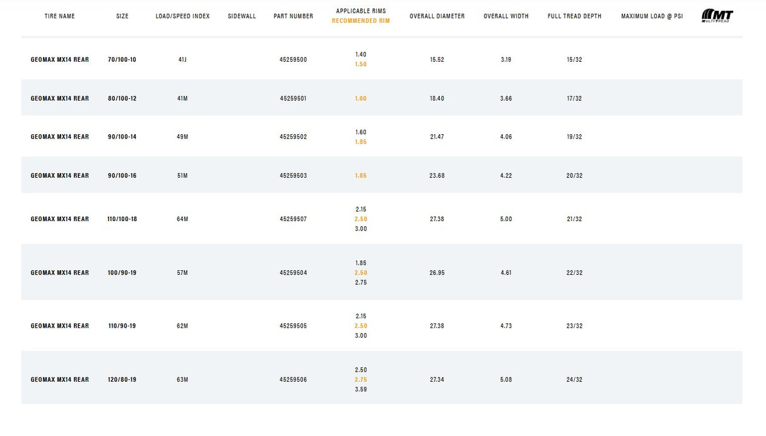Select the Full Tread Depth column header
This screenshot has width=766, height=436.
pyautogui.click(x=574, y=16)
